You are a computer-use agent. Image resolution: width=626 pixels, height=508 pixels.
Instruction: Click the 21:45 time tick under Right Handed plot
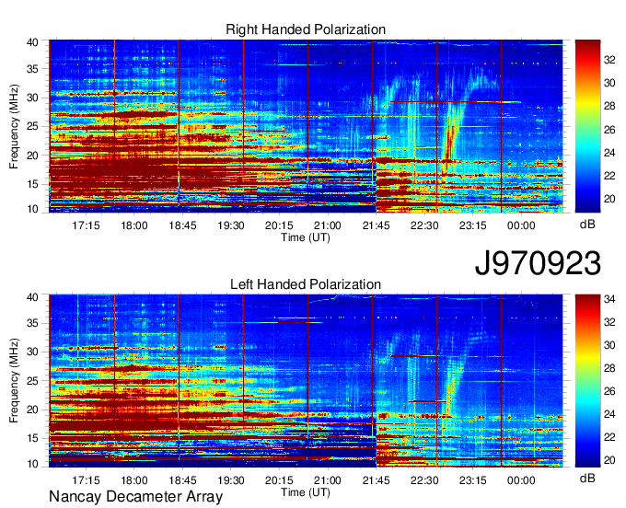[377, 225]
